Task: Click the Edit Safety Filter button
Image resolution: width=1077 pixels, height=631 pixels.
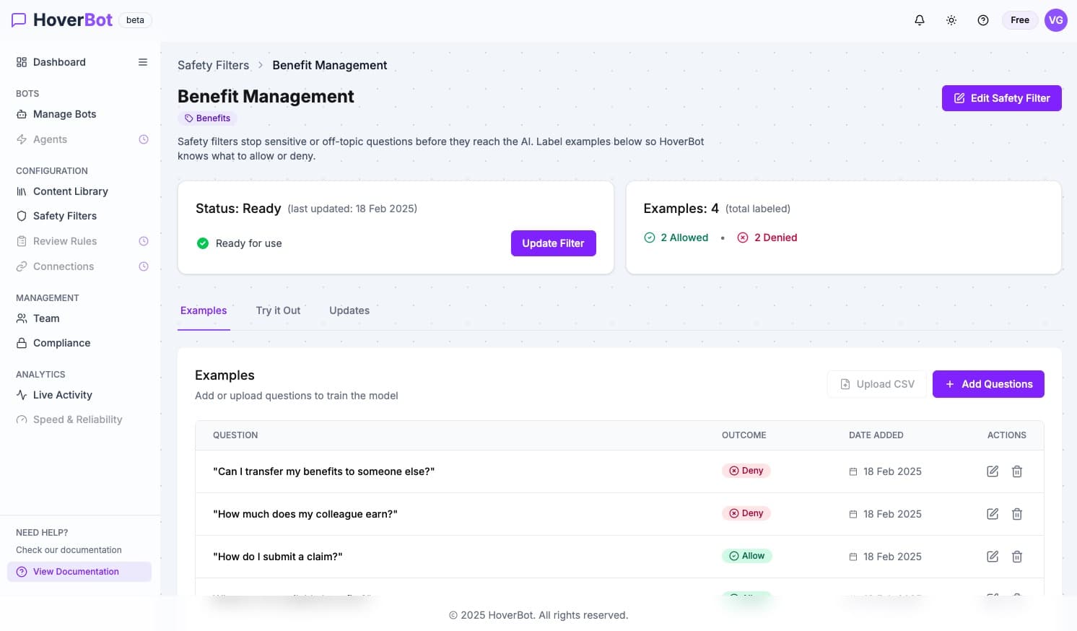Action: 1001,98
